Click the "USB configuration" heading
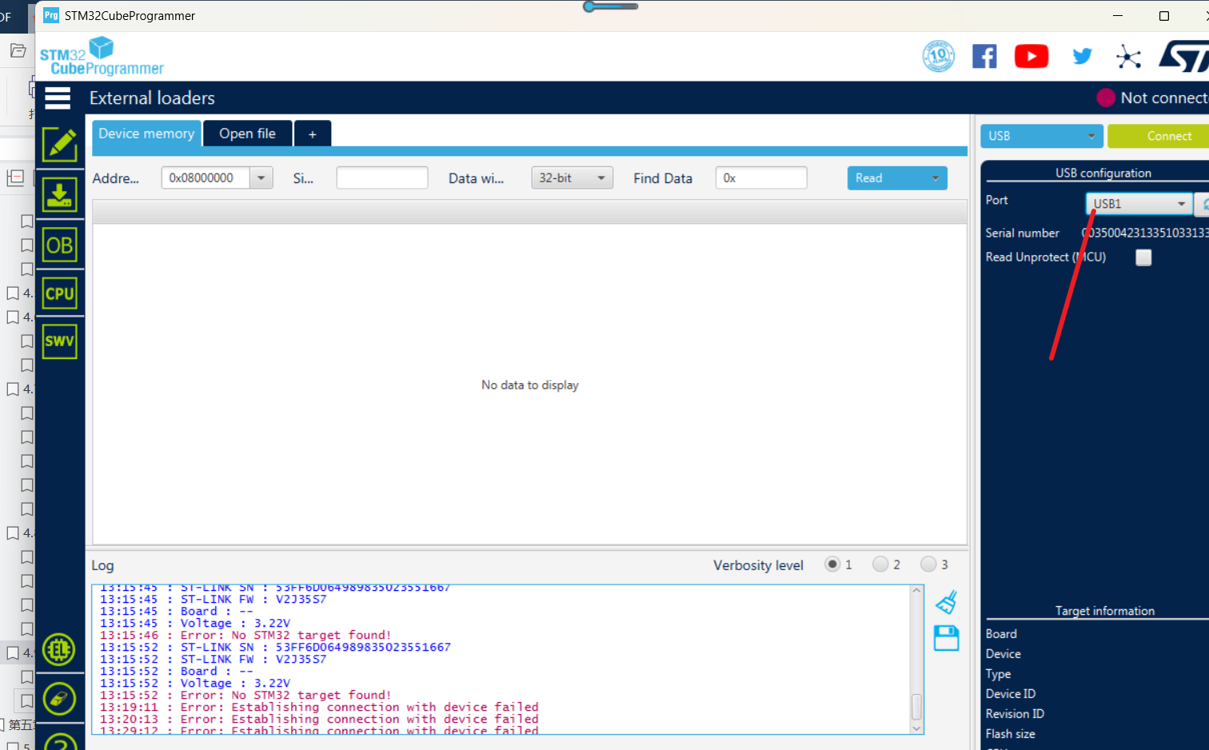The image size is (1209, 750). pyautogui.click(x=1103, y=173)
